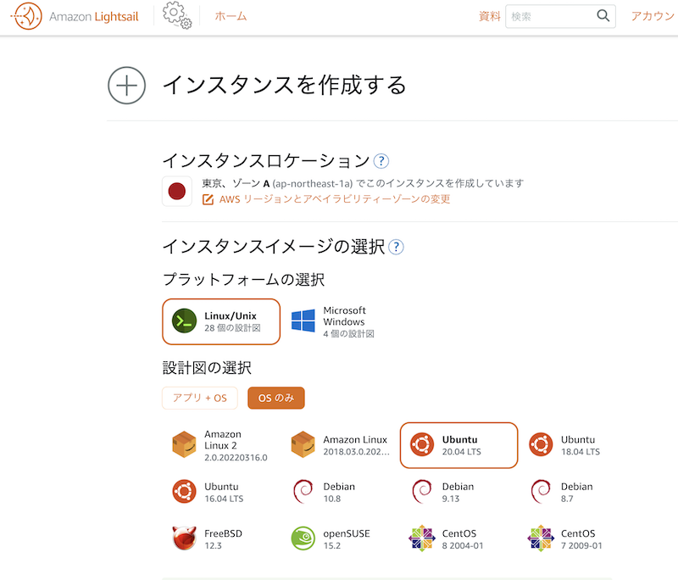Click the 検索 search input field
The height and width of the screenshot is (580, 678).
550,16
